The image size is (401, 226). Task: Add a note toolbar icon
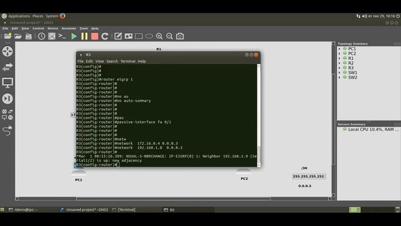click(118, 36)
